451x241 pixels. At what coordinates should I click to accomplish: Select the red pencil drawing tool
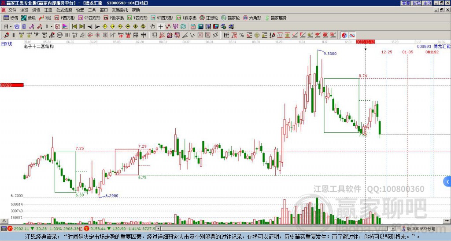6,35
